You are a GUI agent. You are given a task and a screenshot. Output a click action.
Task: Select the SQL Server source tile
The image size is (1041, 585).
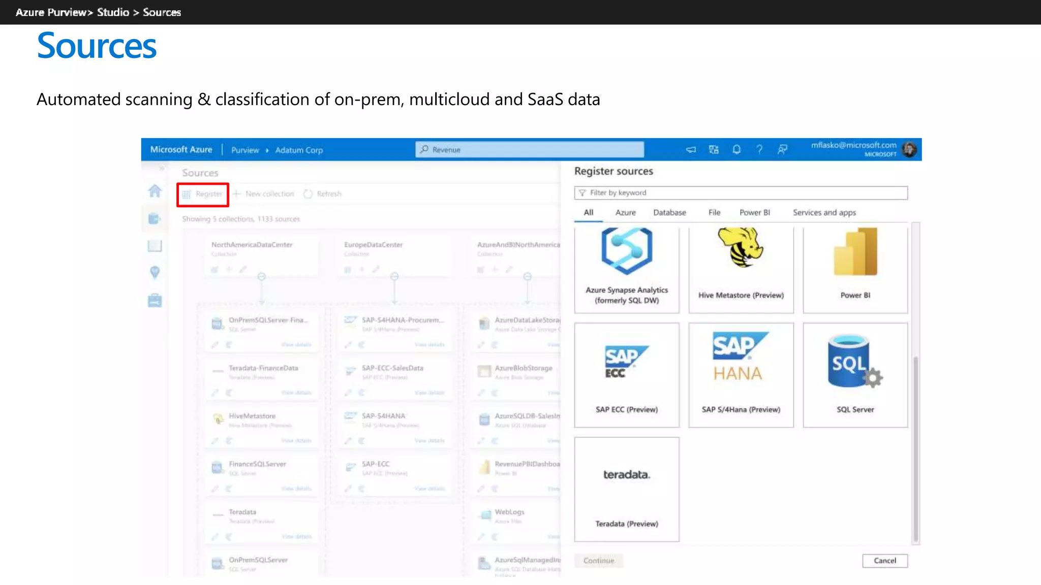(x=855, y=375)
